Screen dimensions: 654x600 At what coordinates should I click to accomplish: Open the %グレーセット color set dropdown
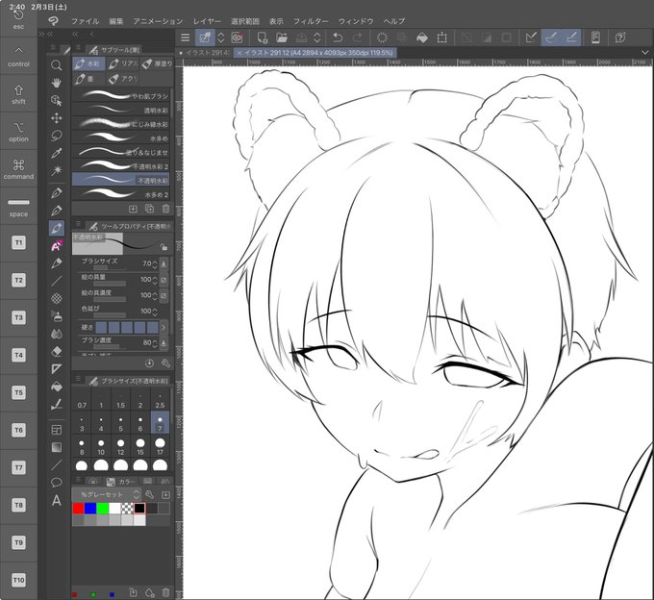click(x=107, y=494)
